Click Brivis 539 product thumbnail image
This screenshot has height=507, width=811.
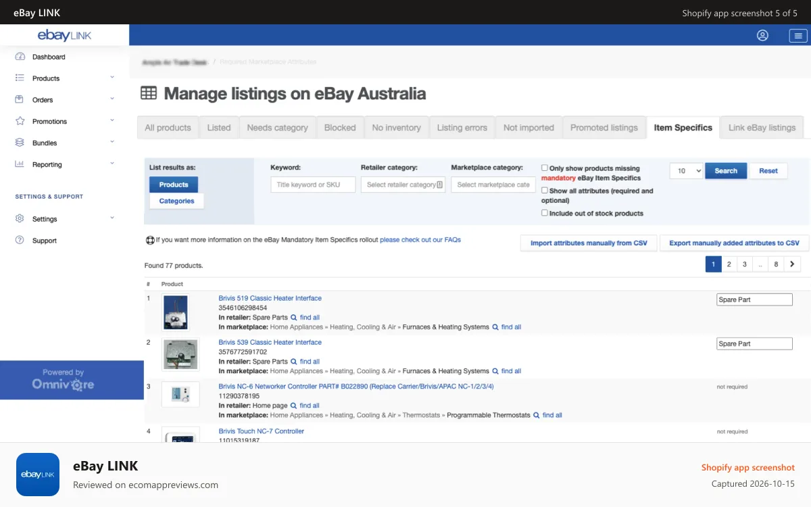(180, 354)
